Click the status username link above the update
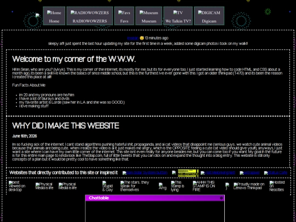This screenshot has width=296, height=222. pyautogui.click(x=133, y=38)
